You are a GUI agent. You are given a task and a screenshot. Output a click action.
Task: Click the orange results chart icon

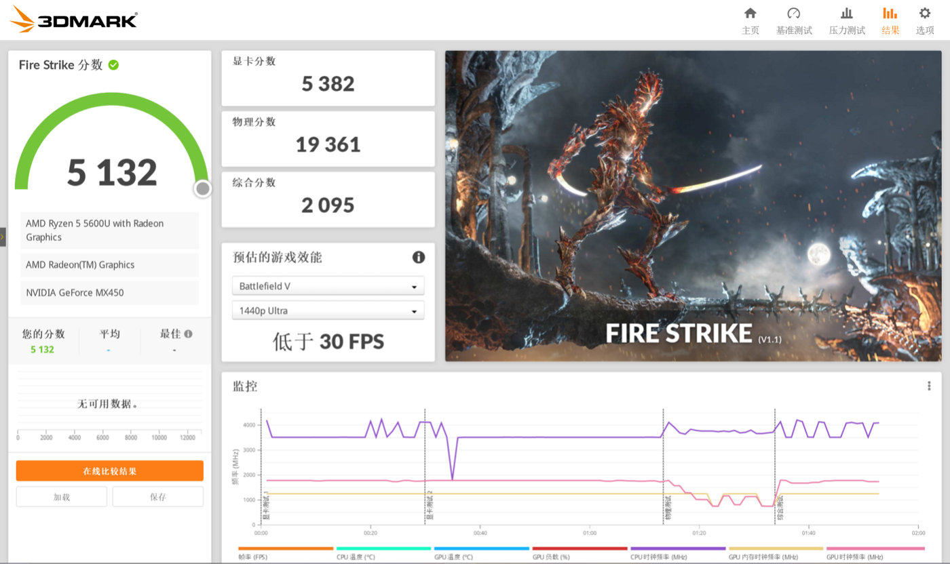click(x=890, y=13)
